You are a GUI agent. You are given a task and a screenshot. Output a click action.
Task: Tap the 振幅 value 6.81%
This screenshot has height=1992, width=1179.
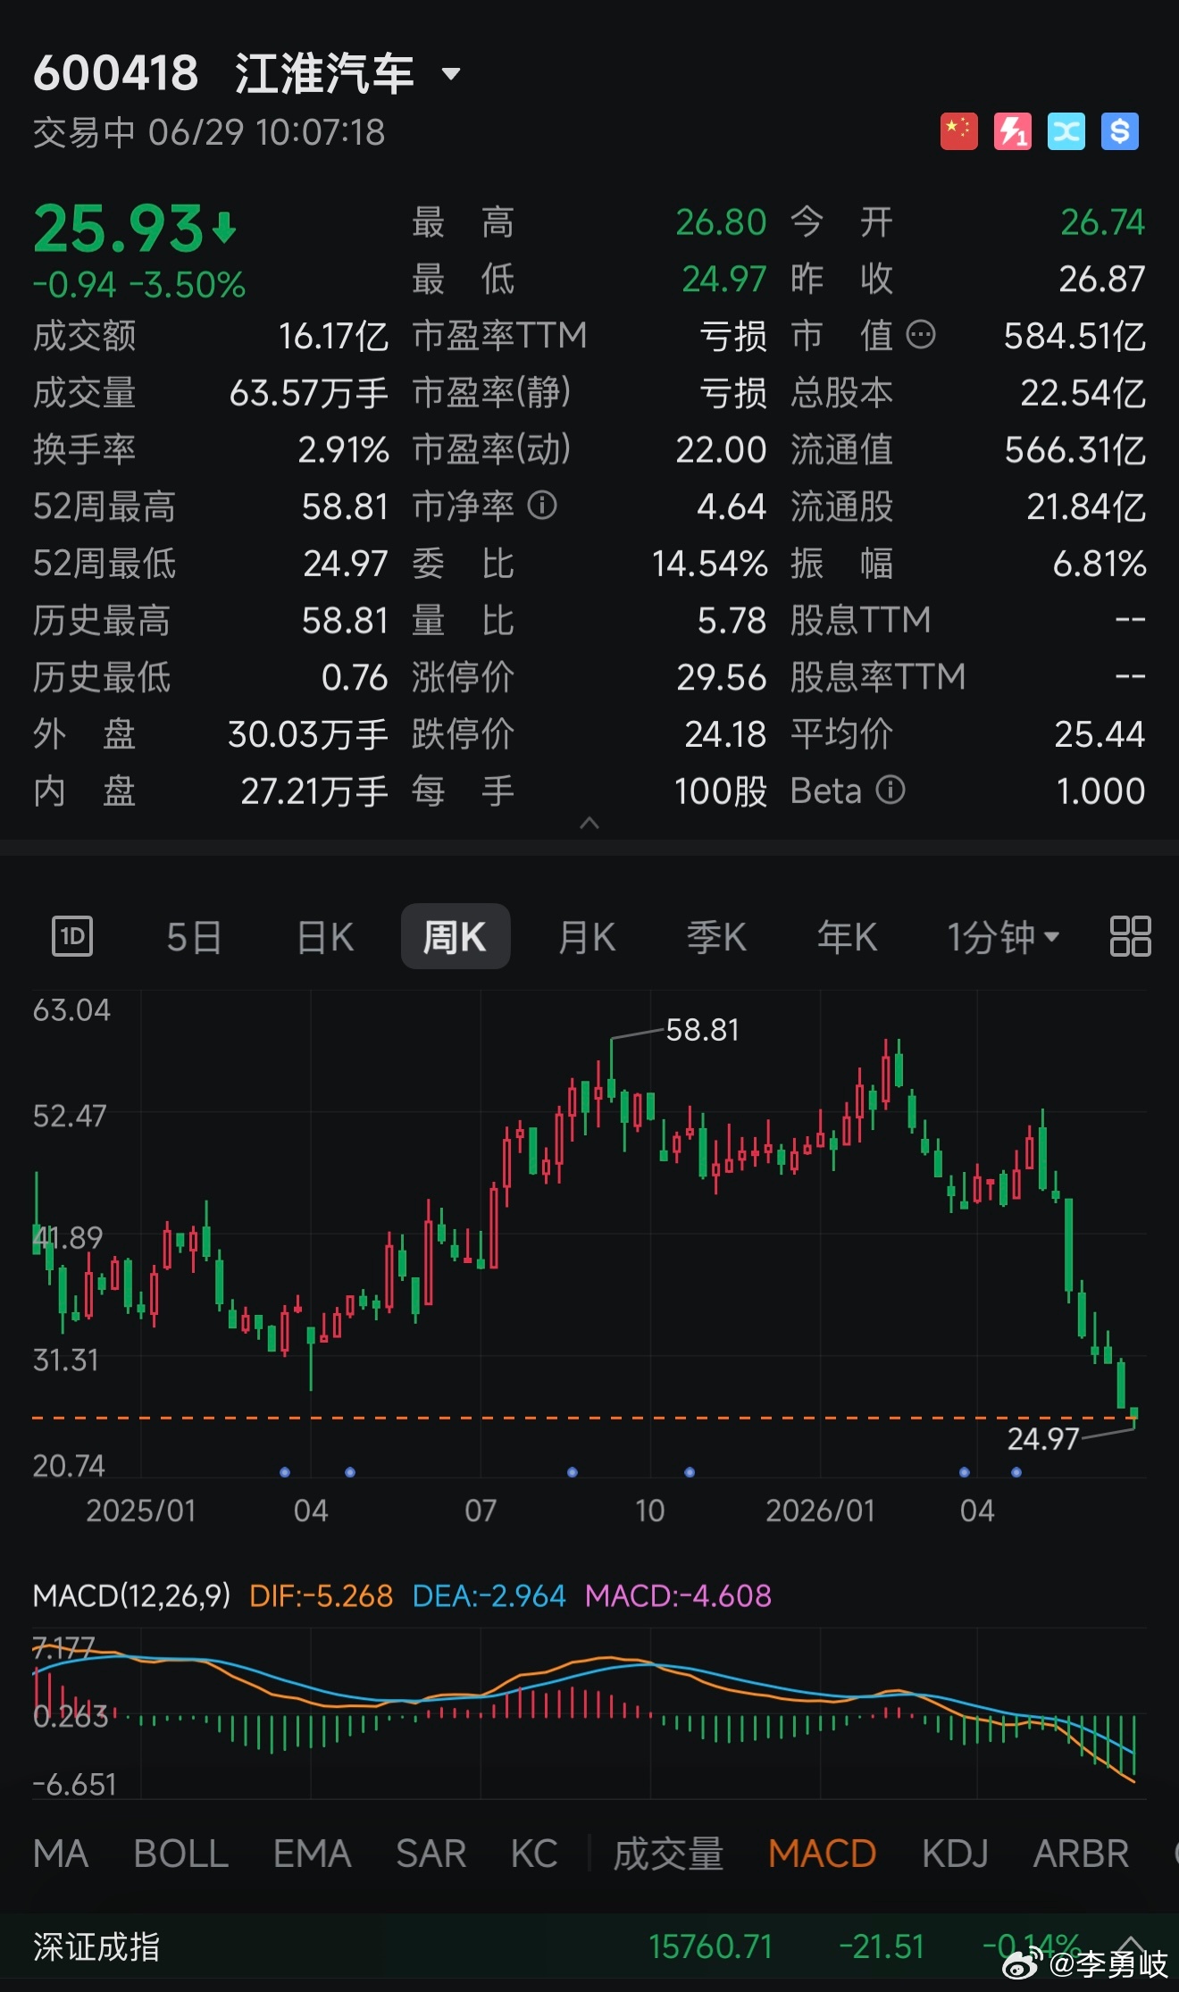[x=1100, y=564]
